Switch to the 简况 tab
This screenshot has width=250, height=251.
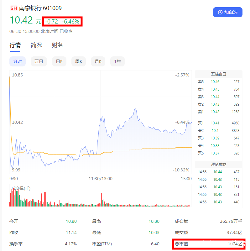point(36,45)
